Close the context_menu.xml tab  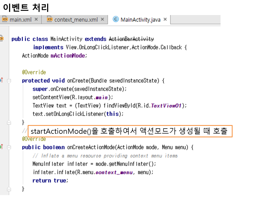point(102,19)
